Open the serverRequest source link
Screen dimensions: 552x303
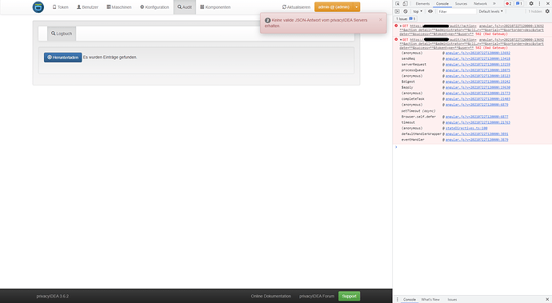click(478, 65)
